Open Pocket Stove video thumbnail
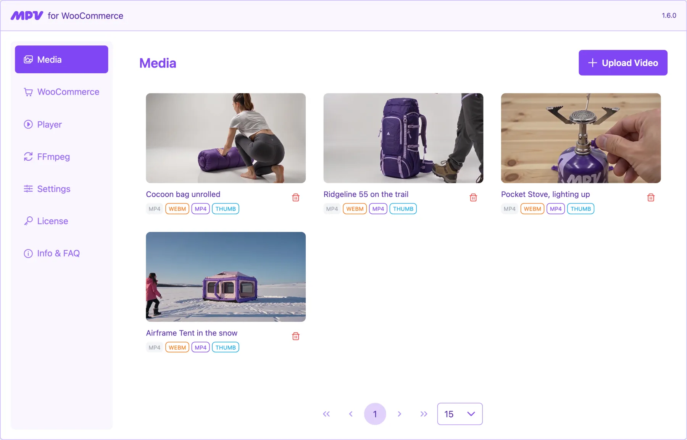The image size is (687, 440). click(581, 138)
